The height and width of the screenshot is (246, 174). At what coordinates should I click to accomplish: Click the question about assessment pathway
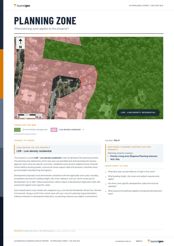[135, 192]
